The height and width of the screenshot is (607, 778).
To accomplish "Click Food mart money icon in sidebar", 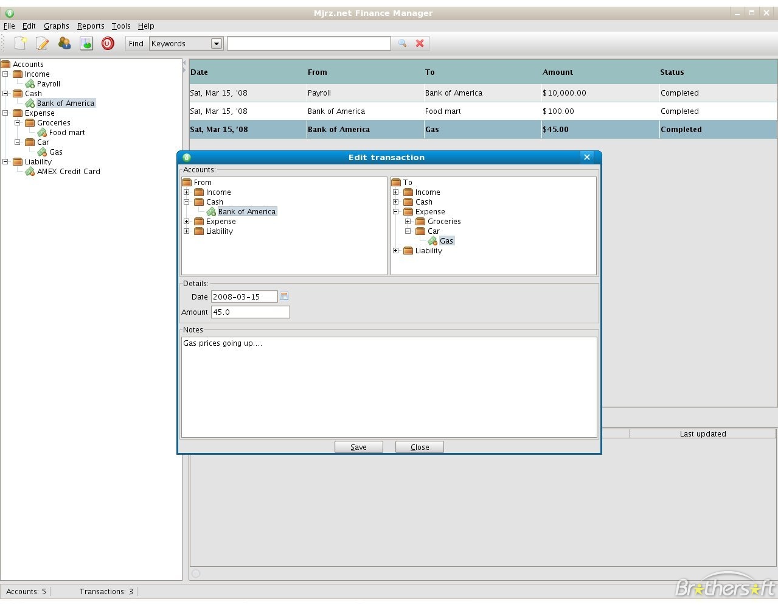I will click(42, 132).
